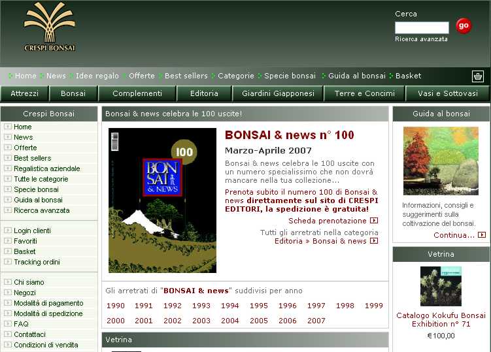This screenshot has width=491, height=352.
Task: Click arrow icon beside Contattaci
Action: pyautogui.click(x=8, y=334)
